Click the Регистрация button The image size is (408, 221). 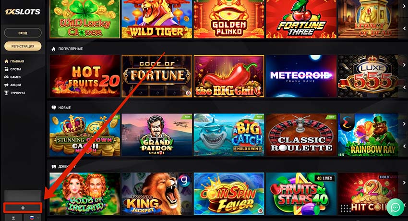[x=23, y=46]
